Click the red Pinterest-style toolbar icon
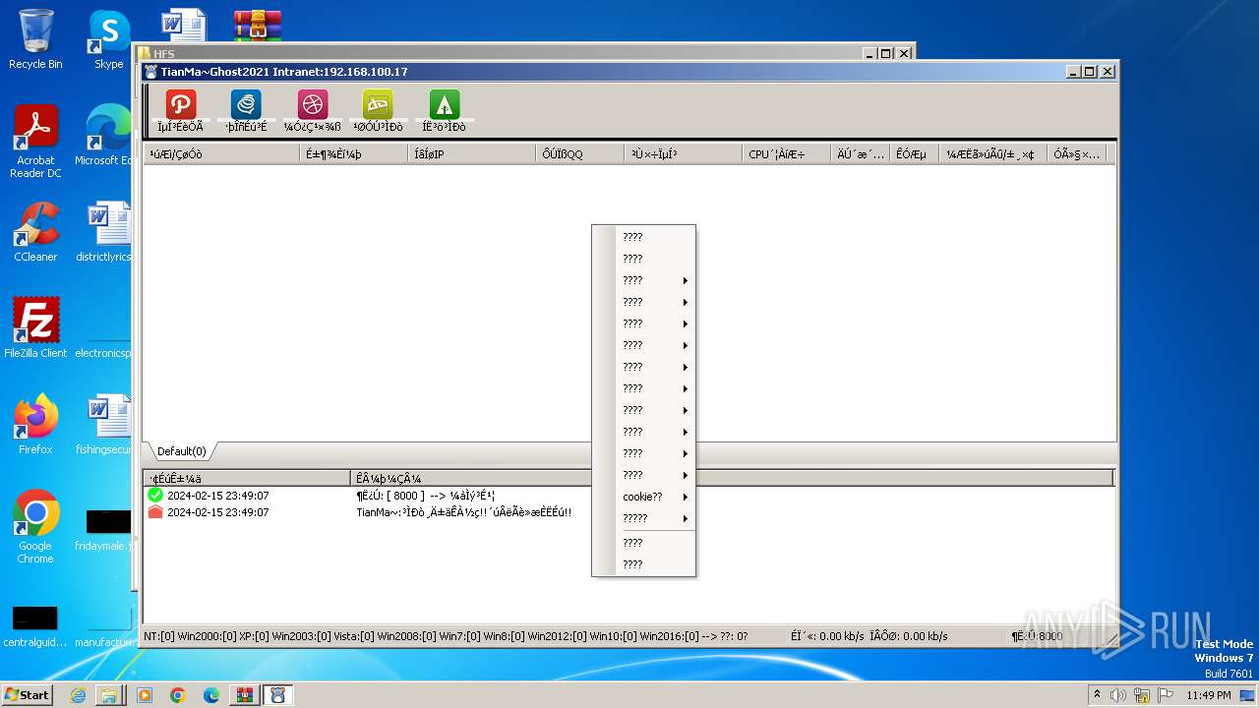Viewport: 1259px width, 708px height. tap(181, 104)
